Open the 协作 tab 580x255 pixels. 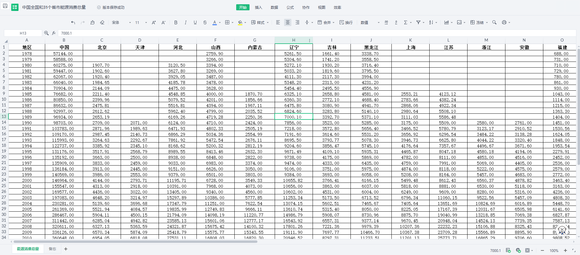pyautogui.click(x=306, y=7)
